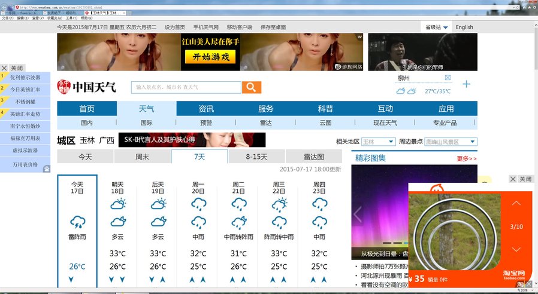Remove the 柳州 city card via its X icon

point(448,78)
